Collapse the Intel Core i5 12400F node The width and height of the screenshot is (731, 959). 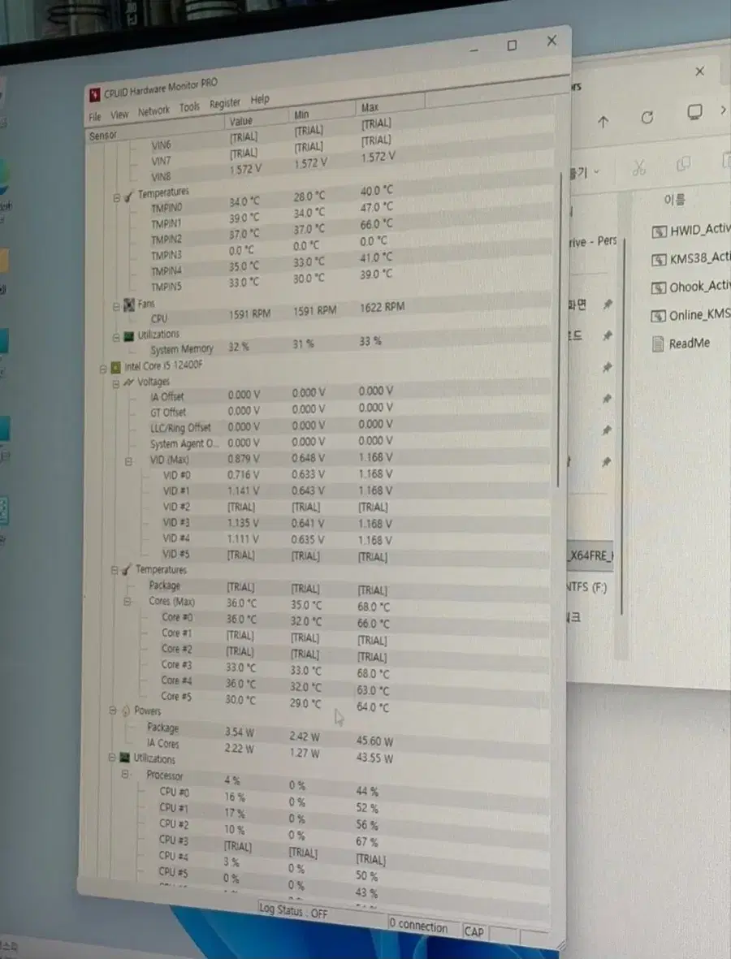pos(103,369)
